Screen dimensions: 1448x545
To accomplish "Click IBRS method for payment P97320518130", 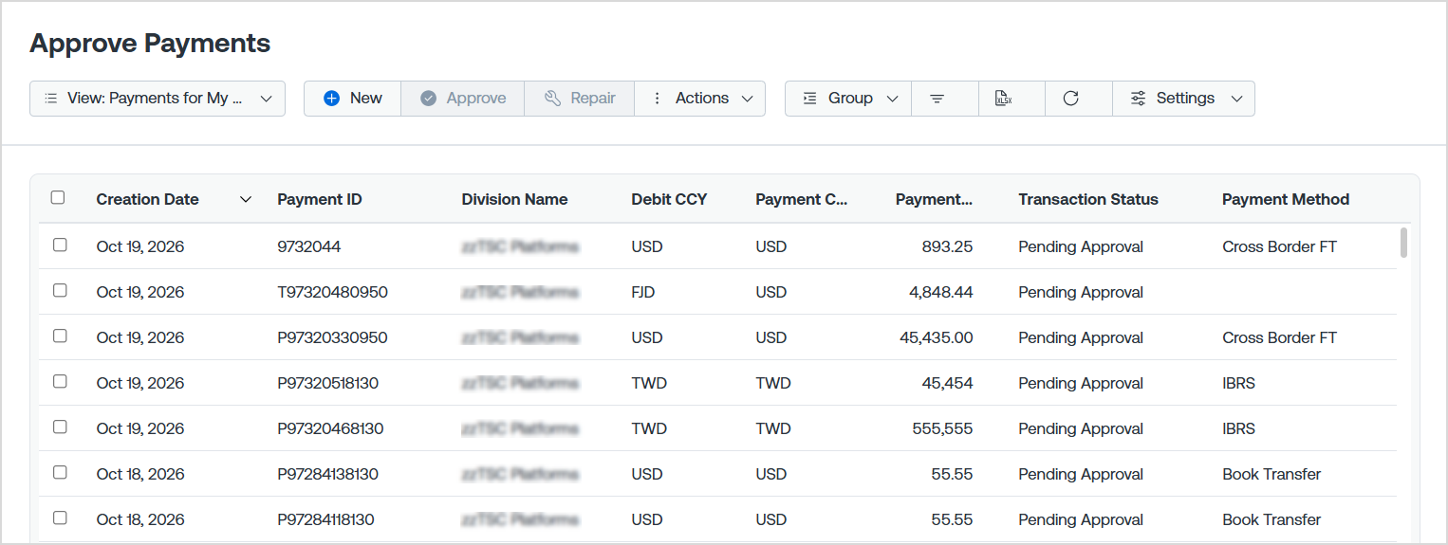I will (x=1238, y=384).
